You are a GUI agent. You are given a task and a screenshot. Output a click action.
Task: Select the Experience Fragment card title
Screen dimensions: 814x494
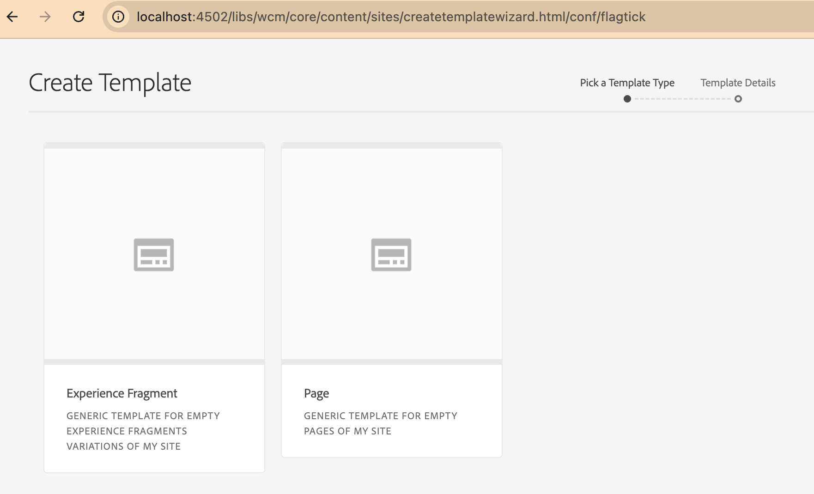click(122, 393)
